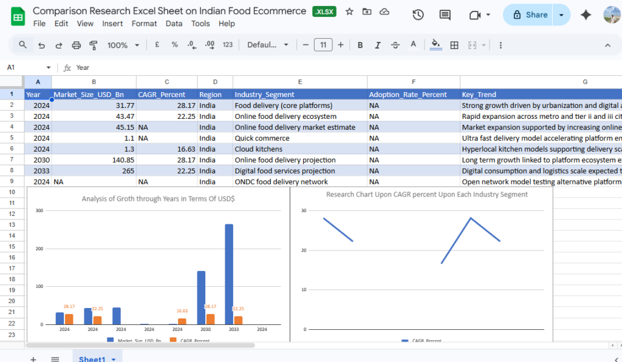Open the Format menu

(x=144, y=24)
